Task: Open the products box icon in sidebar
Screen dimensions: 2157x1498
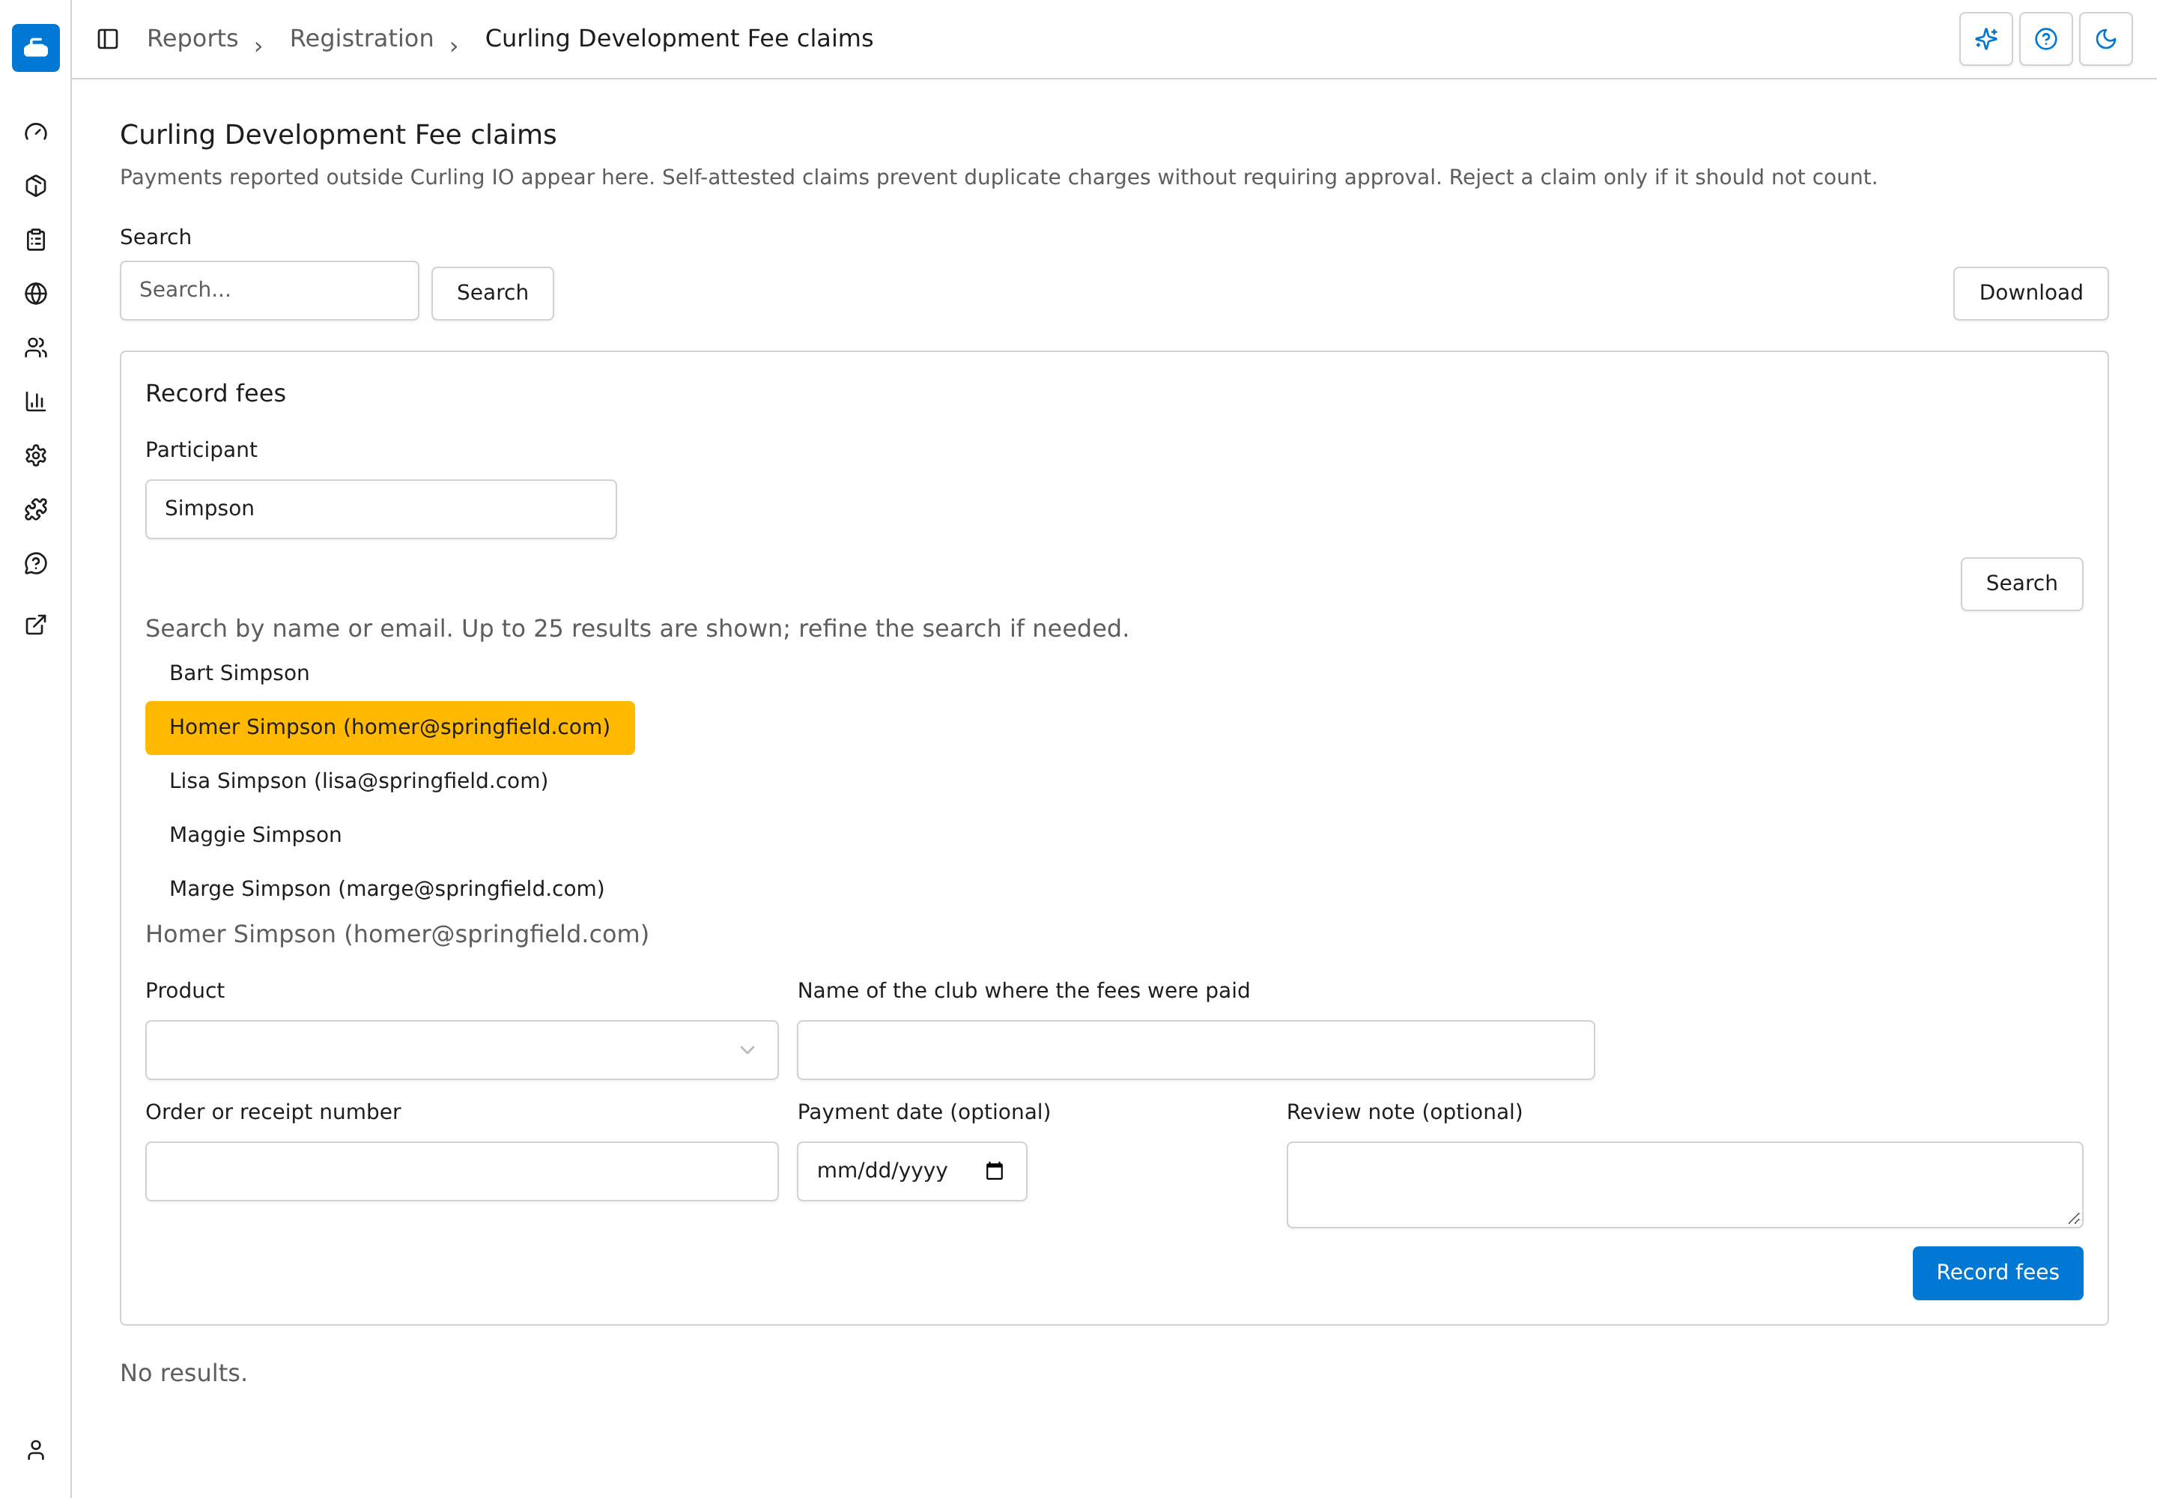Action: 36,186
